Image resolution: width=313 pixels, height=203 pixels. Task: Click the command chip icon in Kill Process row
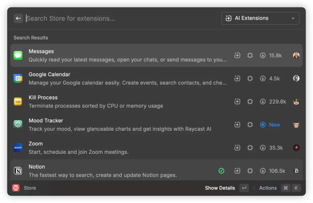[250, 101]
